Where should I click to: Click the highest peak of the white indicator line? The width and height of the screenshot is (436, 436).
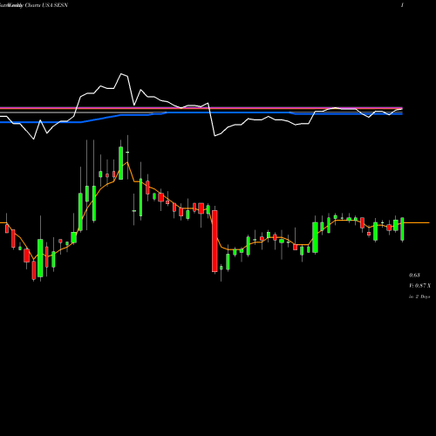pos(121,74)
